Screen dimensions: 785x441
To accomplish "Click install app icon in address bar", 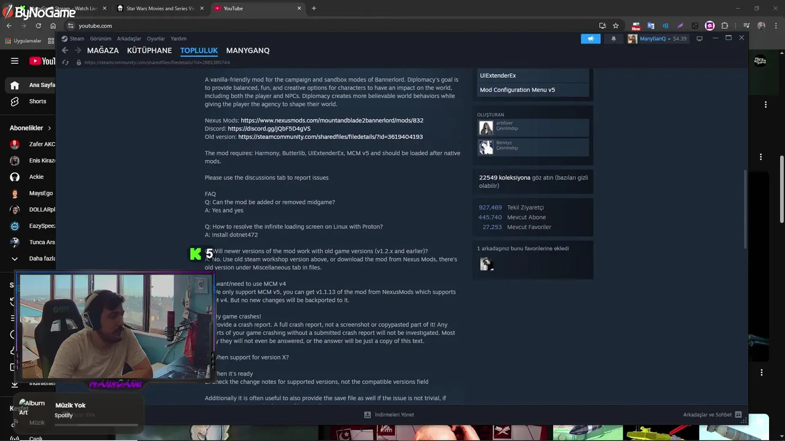I will click(x=602, y=26).
